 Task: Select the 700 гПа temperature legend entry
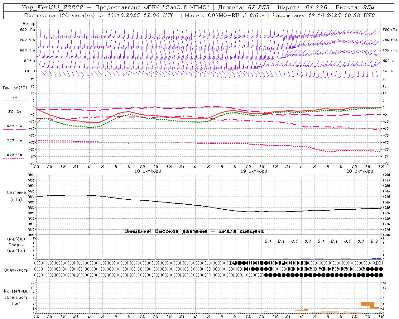pos(15,140)
